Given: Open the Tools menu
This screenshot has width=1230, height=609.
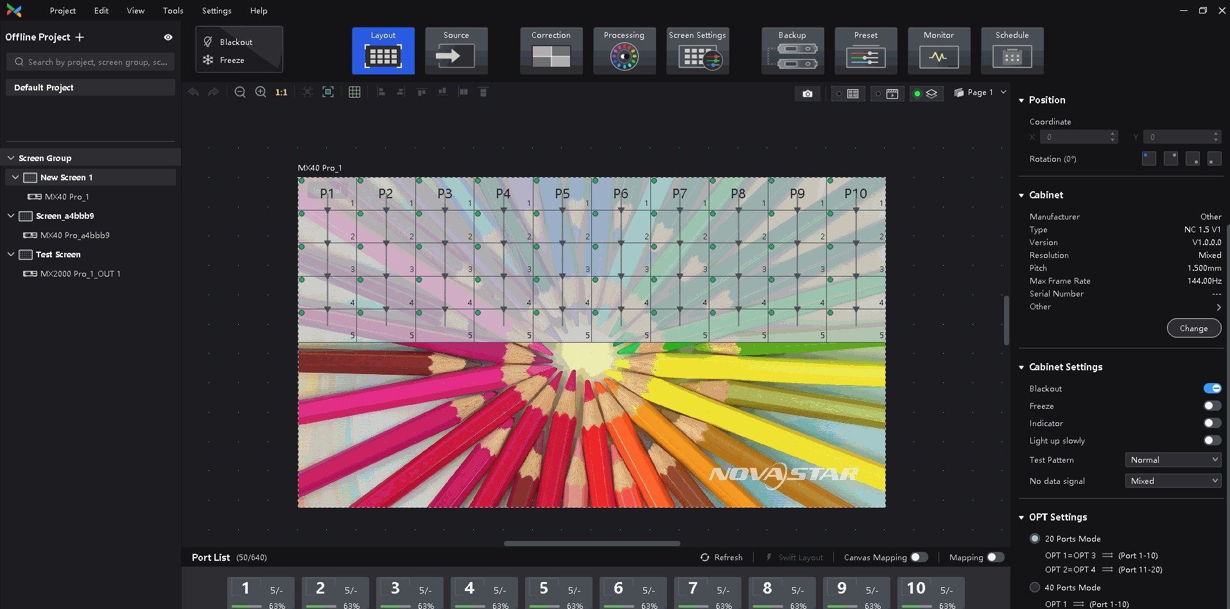Looking at the screenshot, I should [173, 10].
